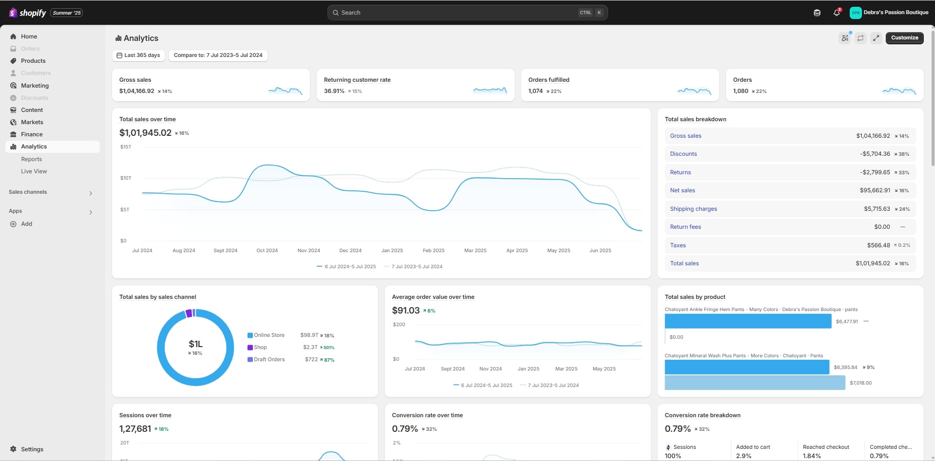935x461 pixels.
Task: Click the auto-refresh icon
Action: point(860,38)
